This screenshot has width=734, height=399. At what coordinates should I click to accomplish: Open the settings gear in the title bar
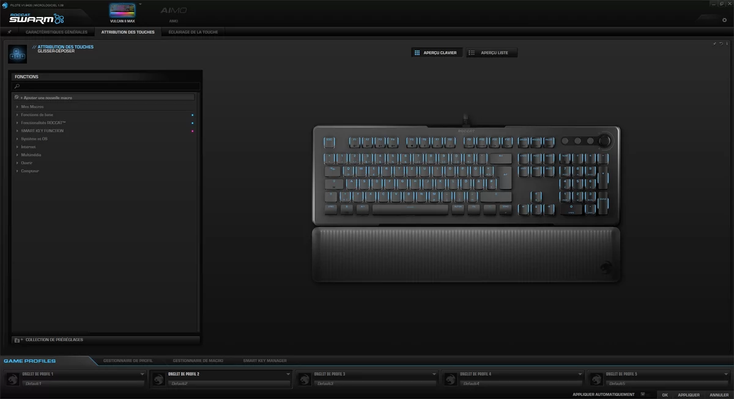[x=725, y=20]
